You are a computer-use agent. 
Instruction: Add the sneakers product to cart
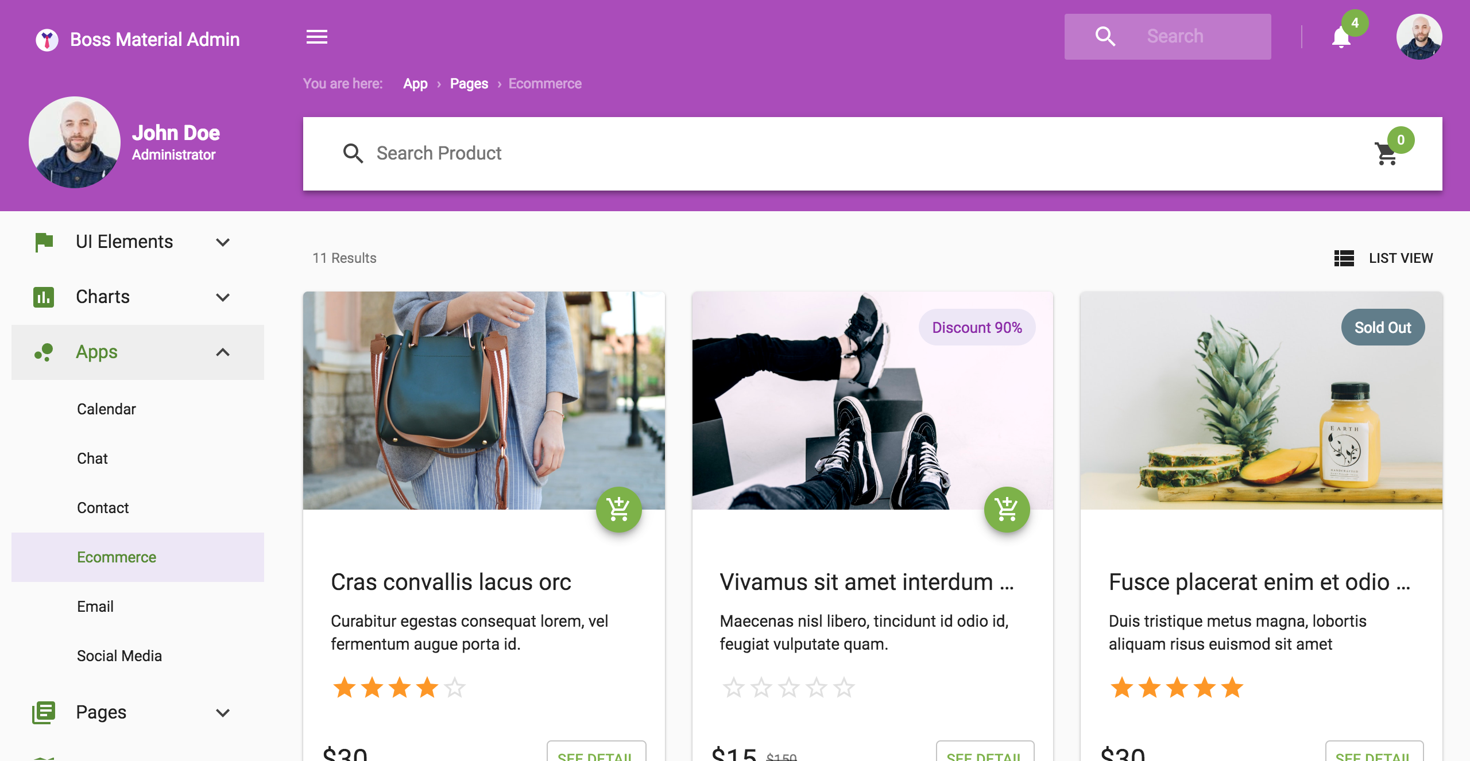coord(1007,509)
